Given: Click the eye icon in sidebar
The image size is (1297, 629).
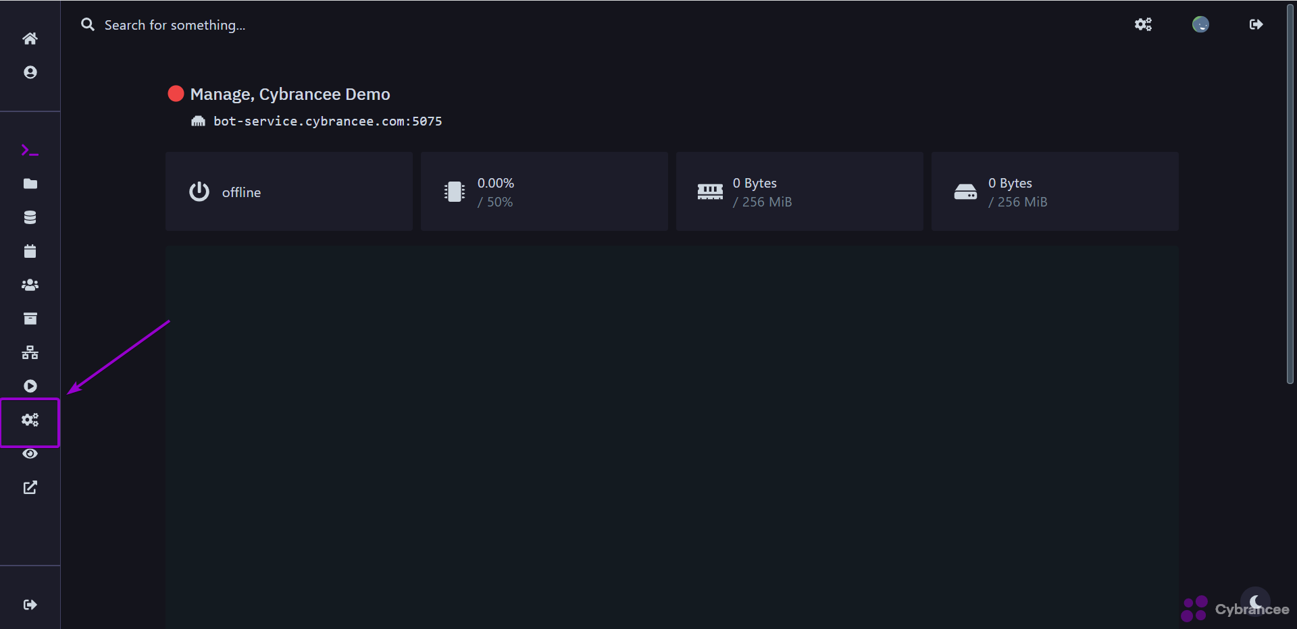Looking at the screenshot, I should pyautogui.click(x=30, y=454).
